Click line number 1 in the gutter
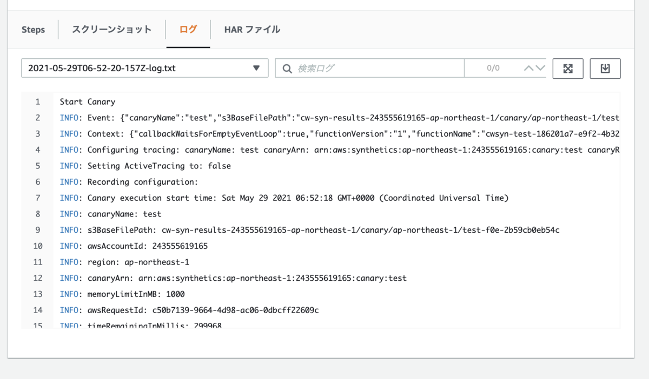 pyautogui.click(x=38, y=101)
